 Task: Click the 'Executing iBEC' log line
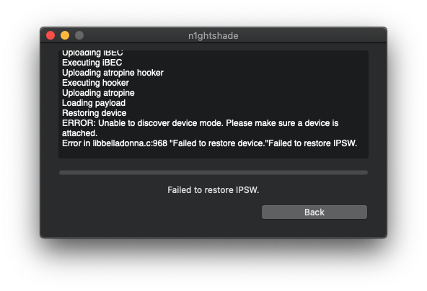pyautogui.click(x=92, y=63)
